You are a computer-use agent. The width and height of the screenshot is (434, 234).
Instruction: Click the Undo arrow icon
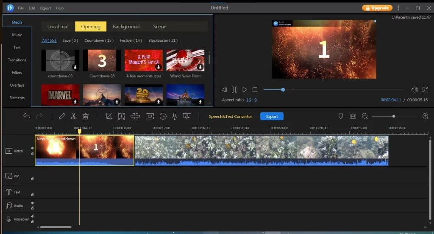point(27,117)
